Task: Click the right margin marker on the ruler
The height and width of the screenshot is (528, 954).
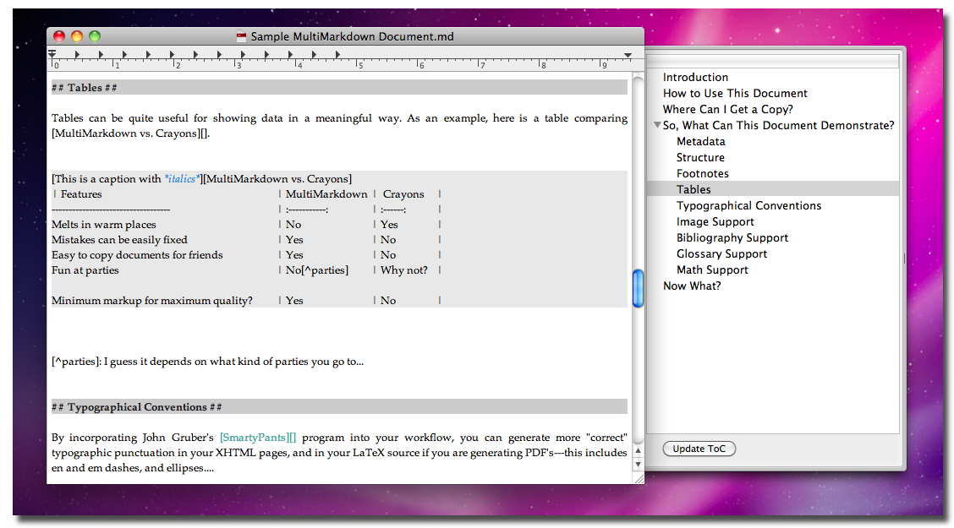Action: [628, 55]
